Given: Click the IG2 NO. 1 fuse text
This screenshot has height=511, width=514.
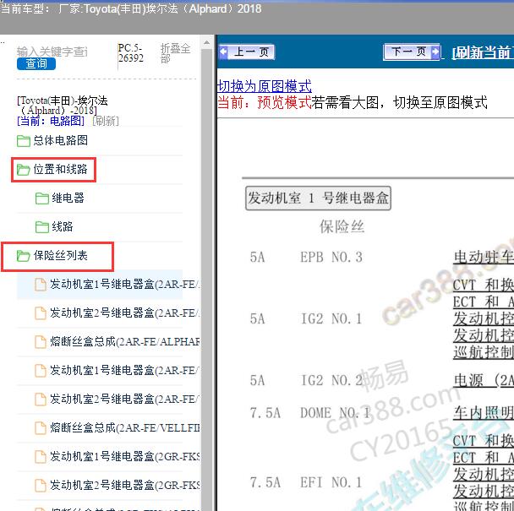Looking at the screenshot, I should click(331, 318).
